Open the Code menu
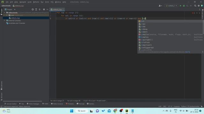The image size is (204, 114). (x=30, y=2)
